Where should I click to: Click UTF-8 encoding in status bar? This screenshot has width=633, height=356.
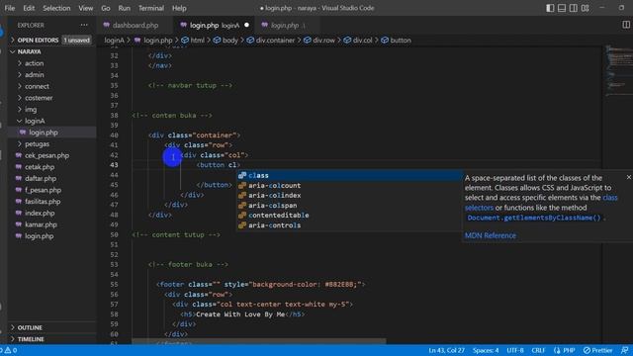coord(515,350)
